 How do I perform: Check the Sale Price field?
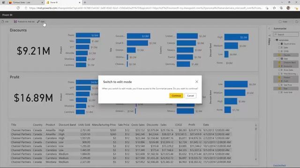coord(279,85)
